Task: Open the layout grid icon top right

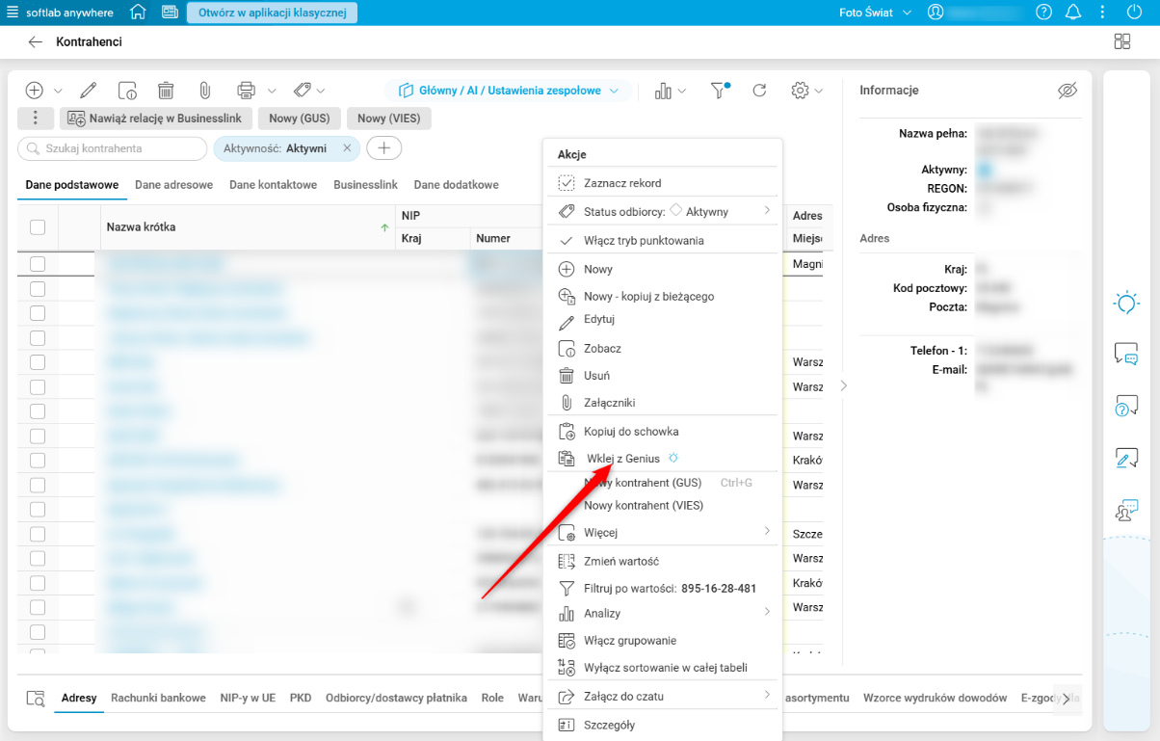Action: coord(1121,41)
